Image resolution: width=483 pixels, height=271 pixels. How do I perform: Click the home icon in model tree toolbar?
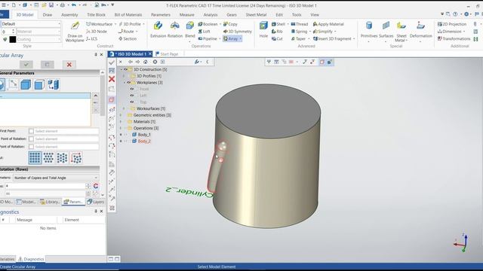146,62
